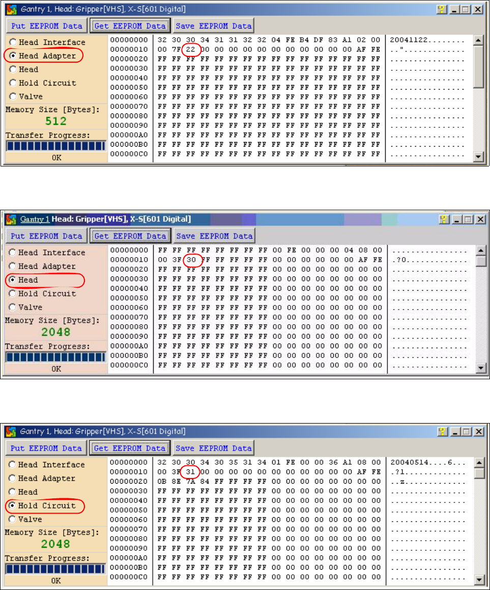This screenshot has height=590, width=490.
Task: Click Save EEPROM Data in middle window
Action: coord(214,236)
